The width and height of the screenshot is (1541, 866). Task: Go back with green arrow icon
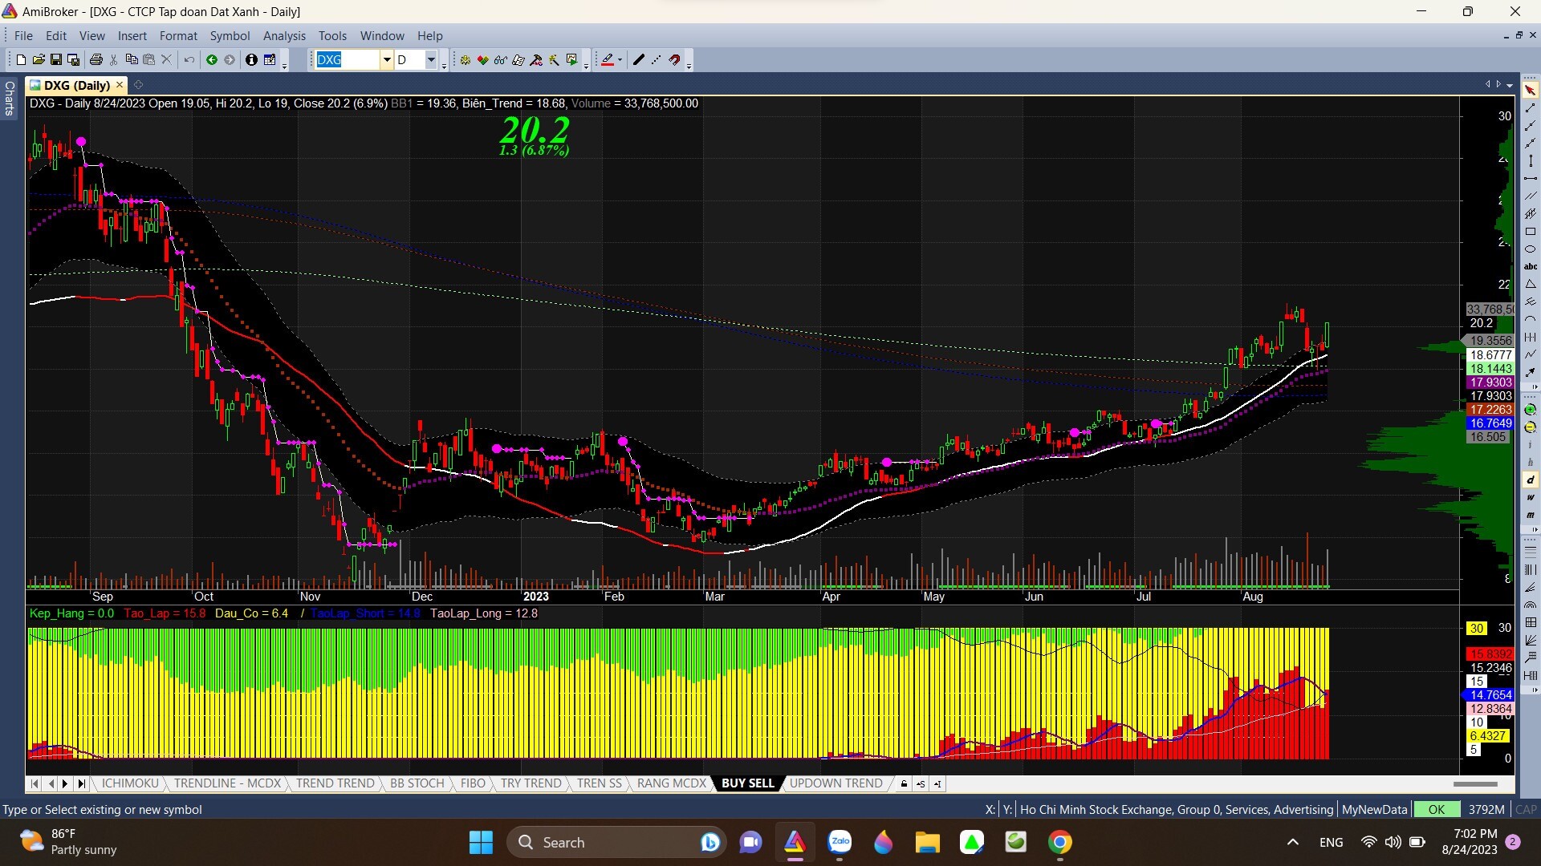[212, 59]
